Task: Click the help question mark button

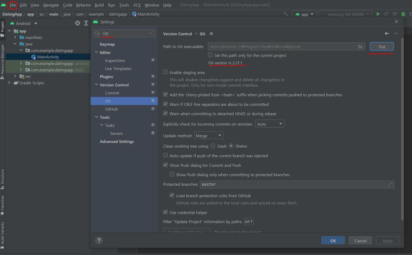Action: click(x=99, y=240)
